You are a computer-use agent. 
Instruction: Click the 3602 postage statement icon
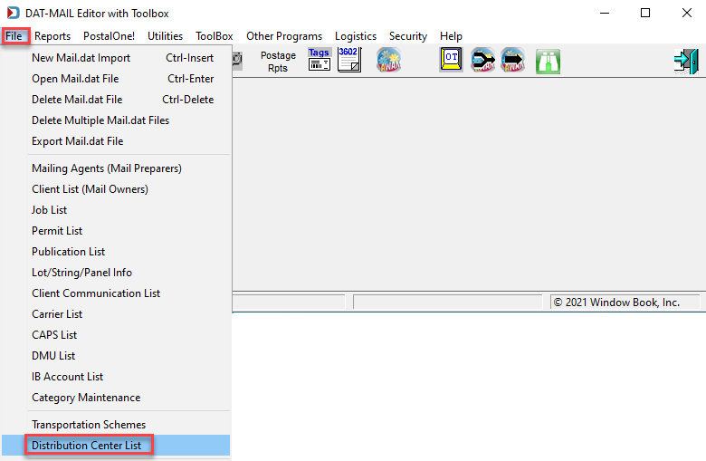(x=349, y=60)
